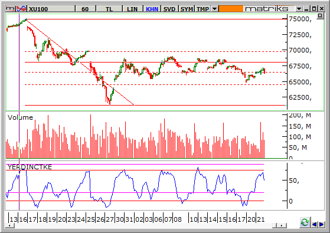Image resolution: width=330 pixels, height=233 pixels.
Task: Open the dropdown arrow beside matriks logo
Action: tap(299, 9)
